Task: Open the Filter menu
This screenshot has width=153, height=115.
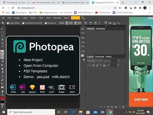Action: tap(41, 18)
